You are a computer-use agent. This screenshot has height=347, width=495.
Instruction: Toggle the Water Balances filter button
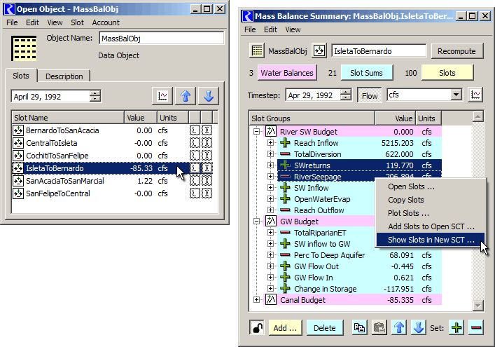287,73
